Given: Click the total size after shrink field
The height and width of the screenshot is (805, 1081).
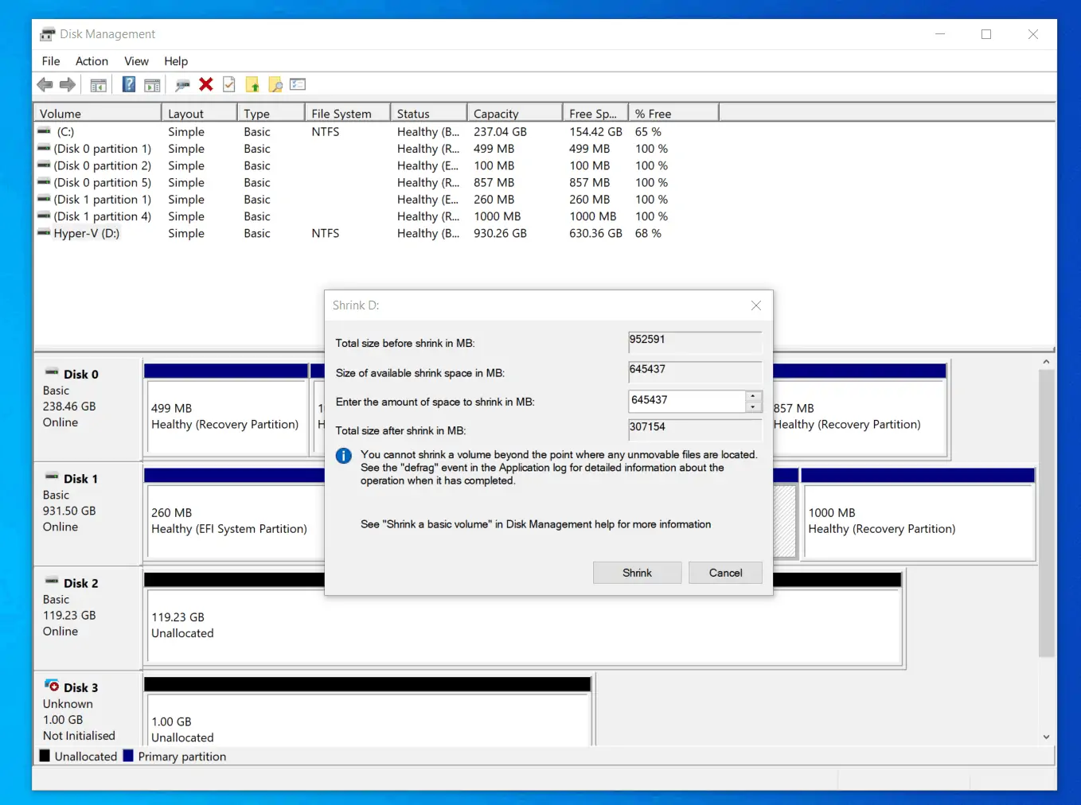Looking at the screenshot, I should coord(695,430).
